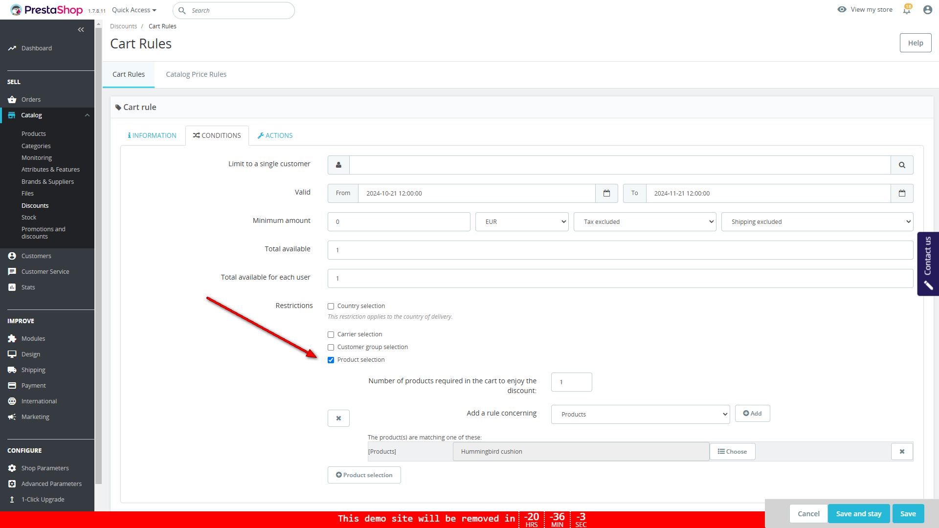The width and height of the screenshot is (939, 528).
Task: Open the notifications bell icon
Action: tap(907, 10)
